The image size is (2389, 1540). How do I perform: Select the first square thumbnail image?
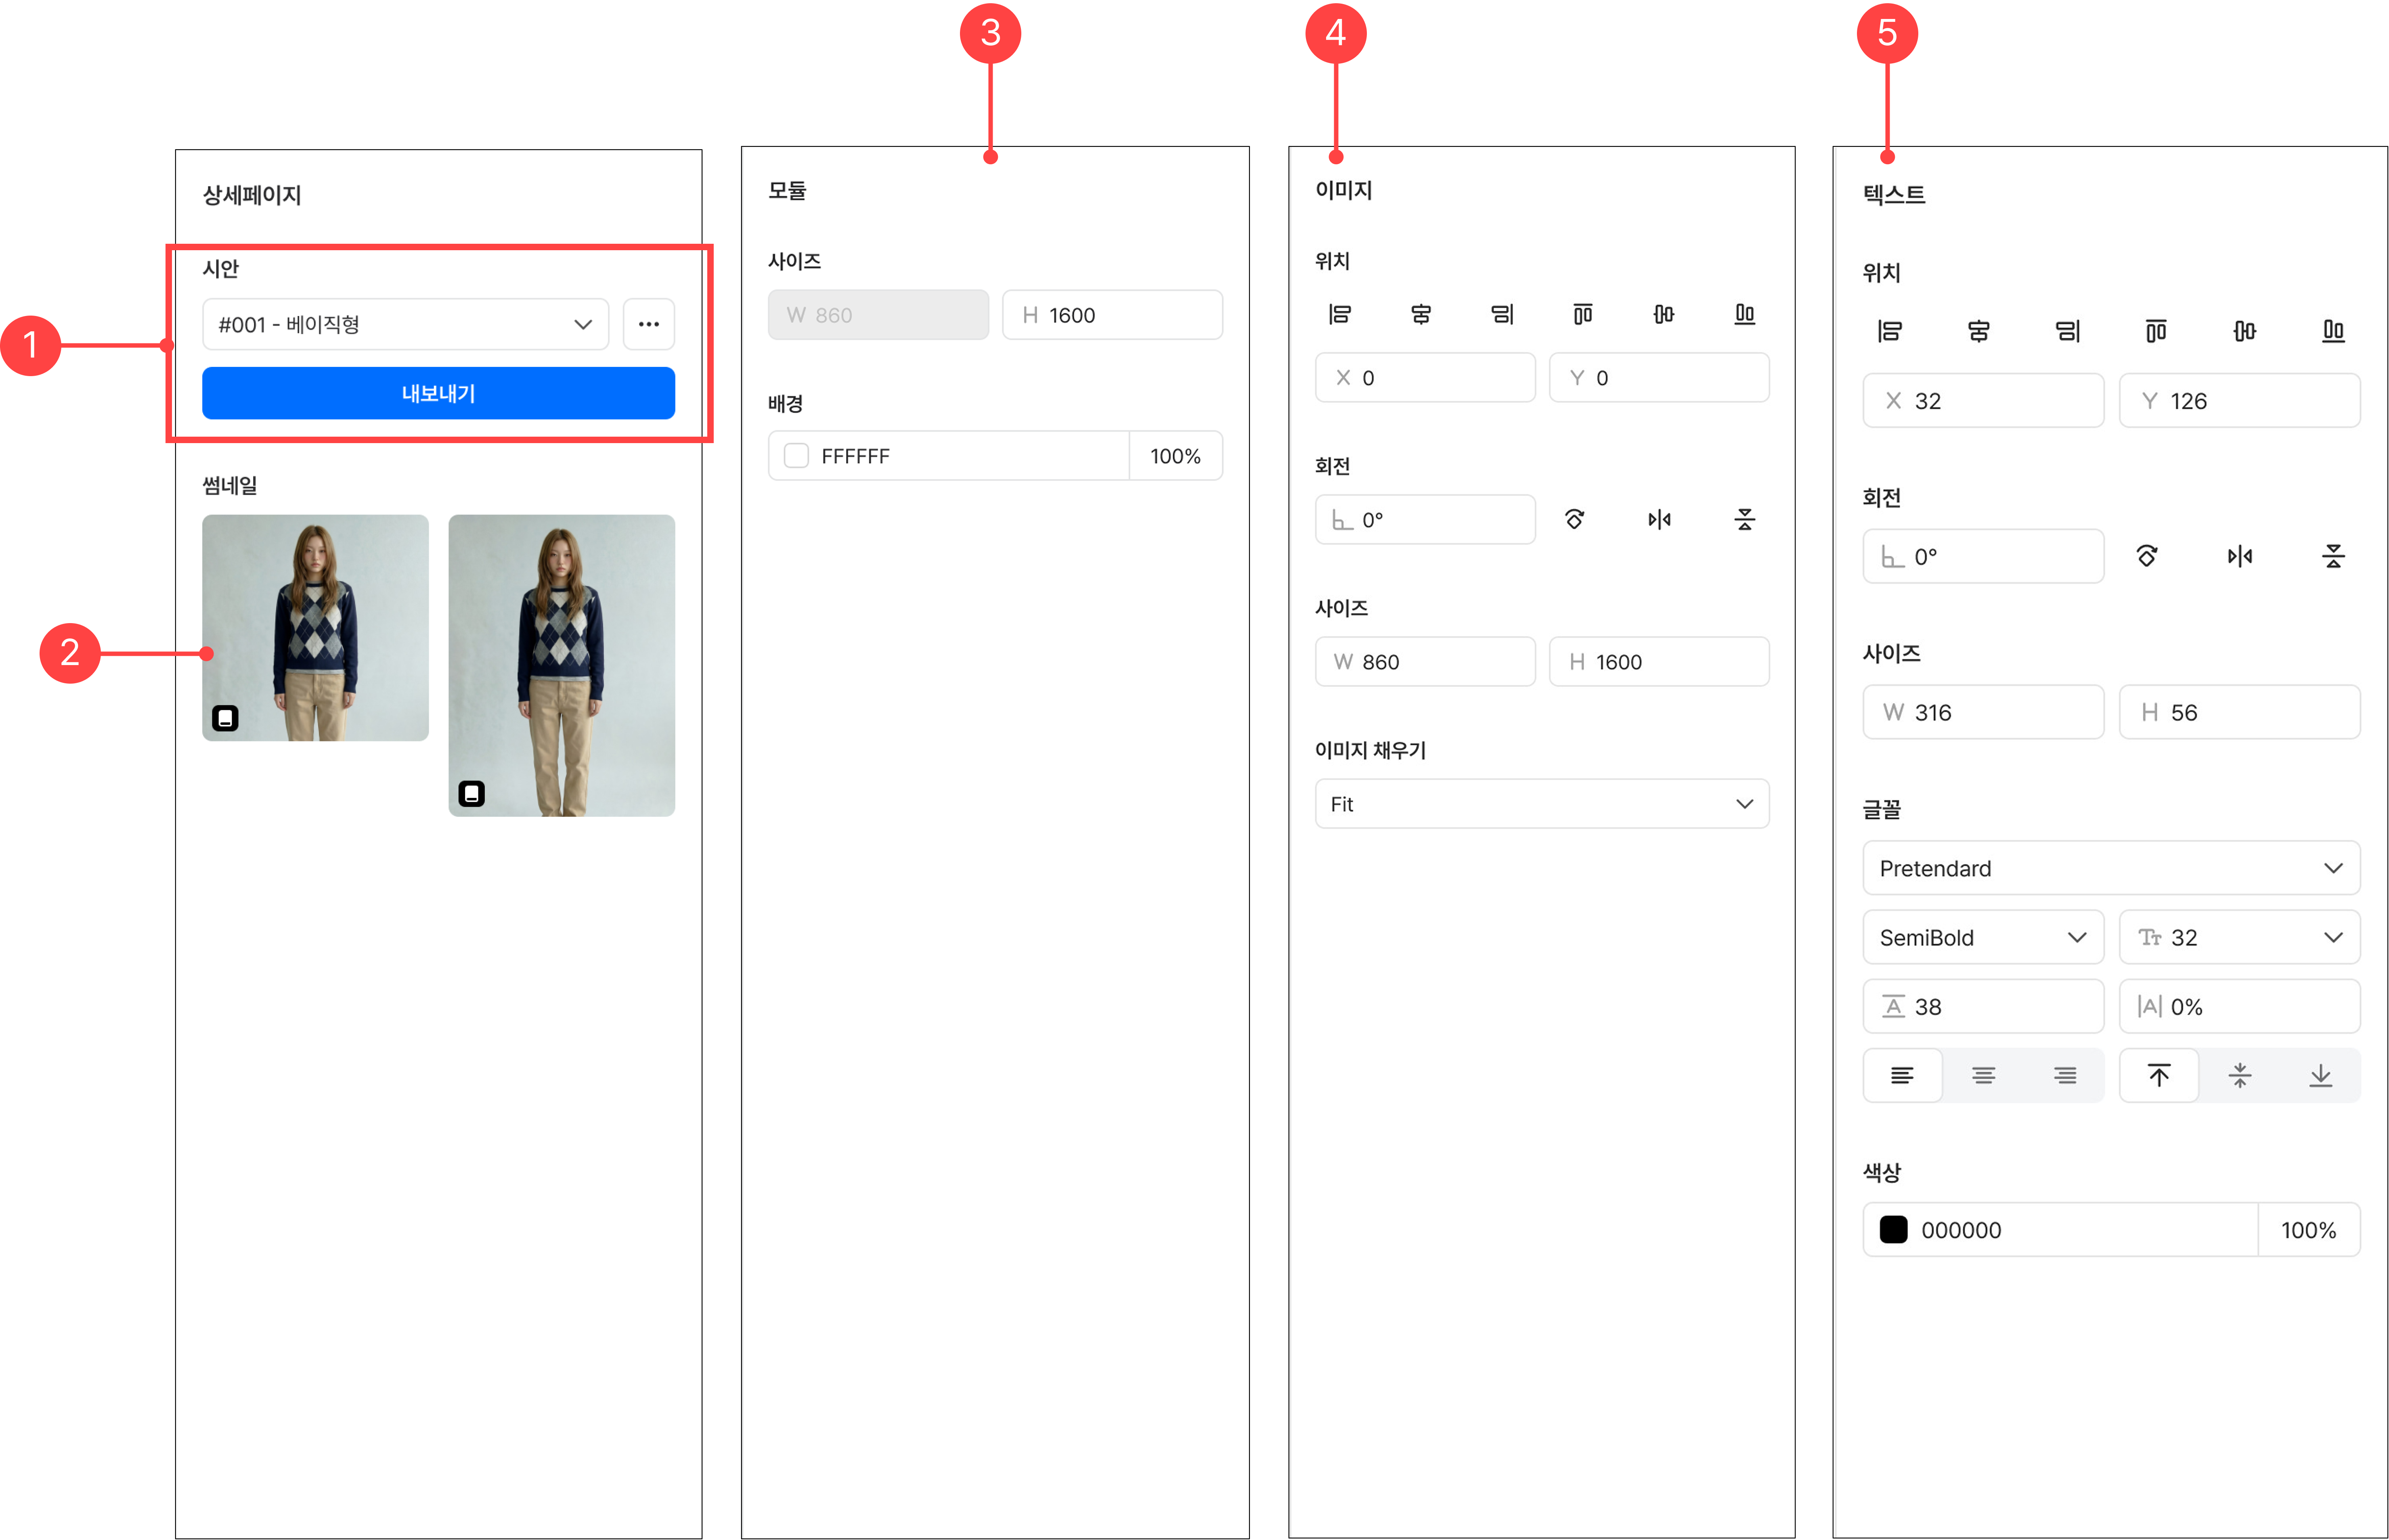(315, 628)
